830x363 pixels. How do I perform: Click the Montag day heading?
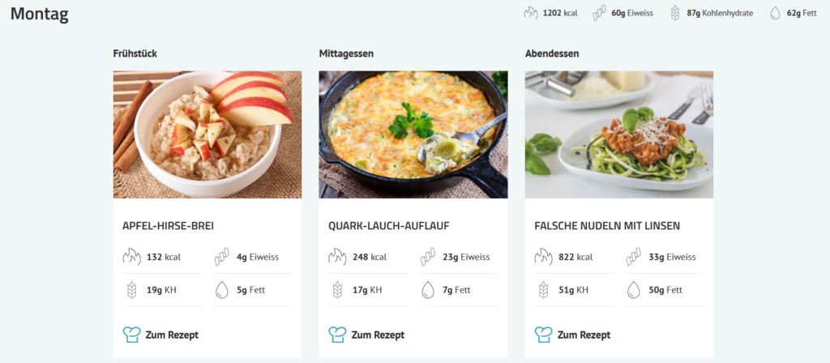[40, 14]
